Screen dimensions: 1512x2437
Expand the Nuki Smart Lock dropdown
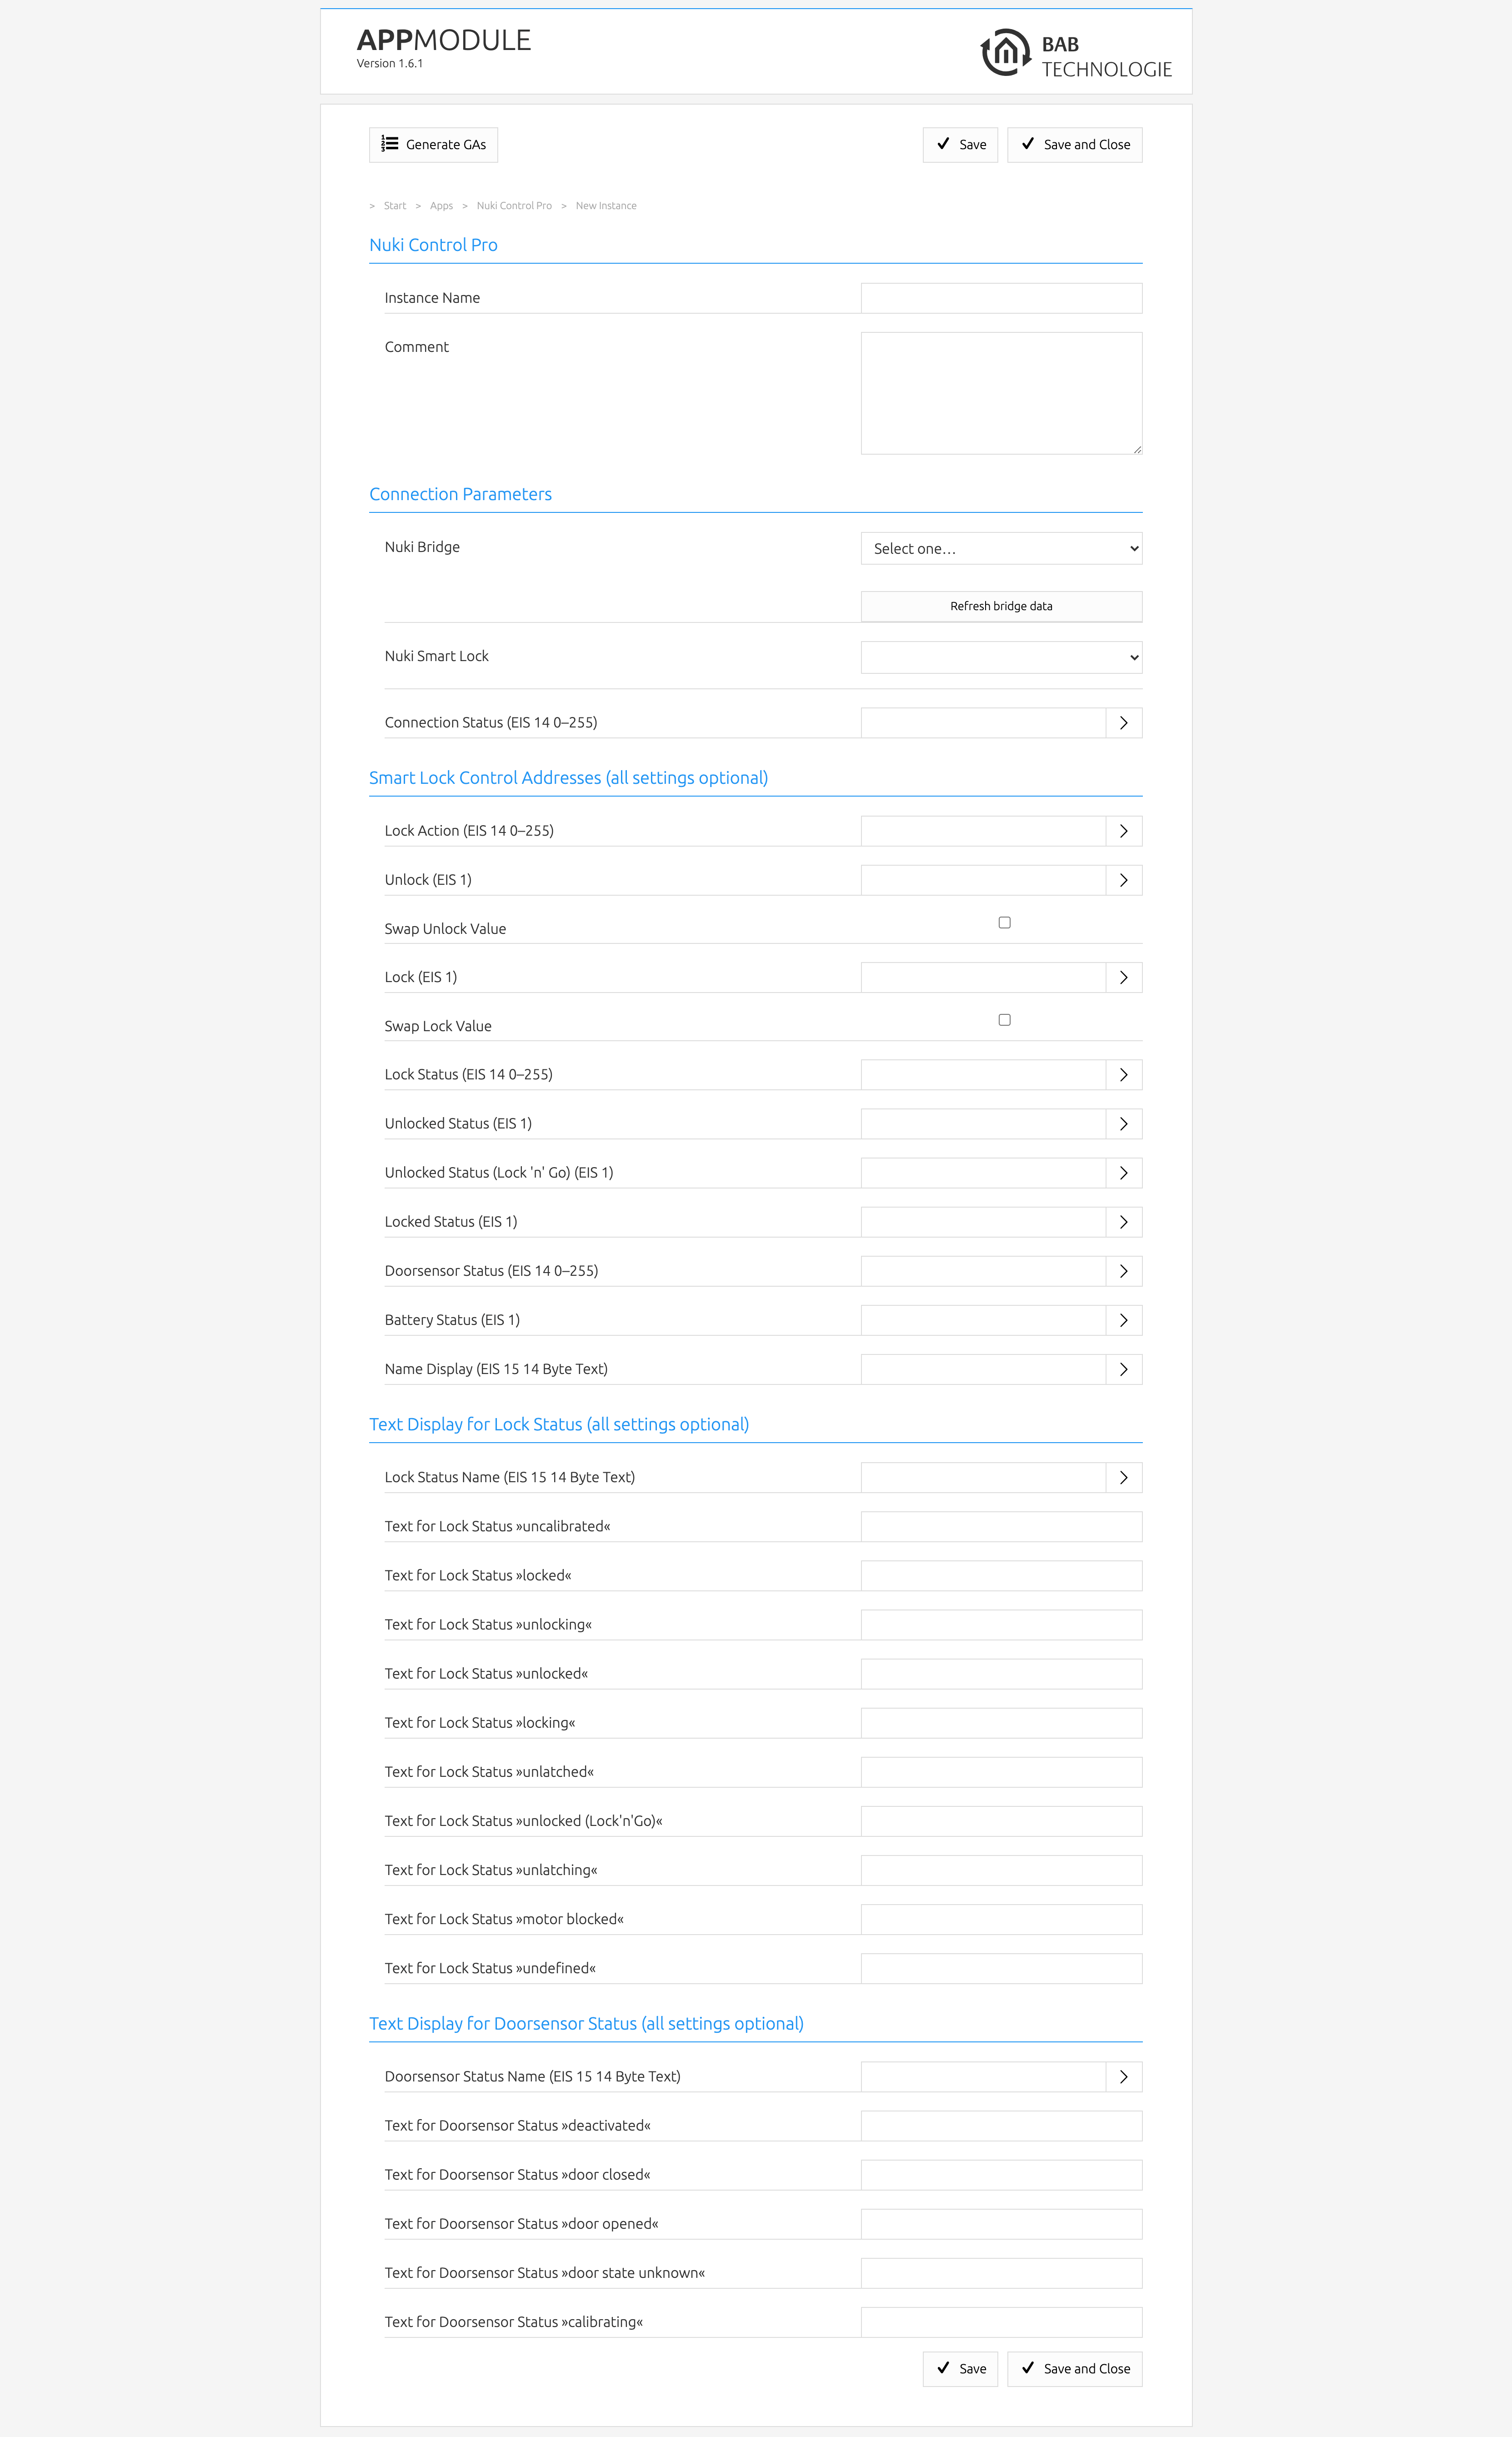pos(1001,658)
